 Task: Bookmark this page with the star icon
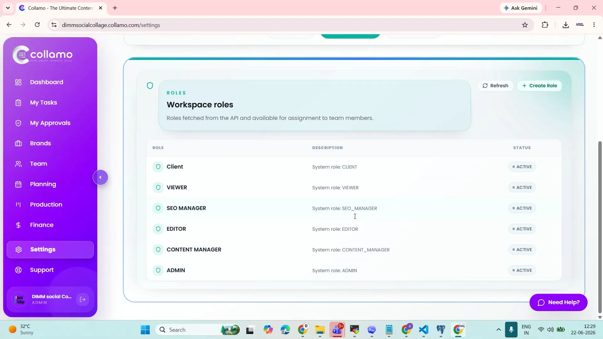click(525, 25)
